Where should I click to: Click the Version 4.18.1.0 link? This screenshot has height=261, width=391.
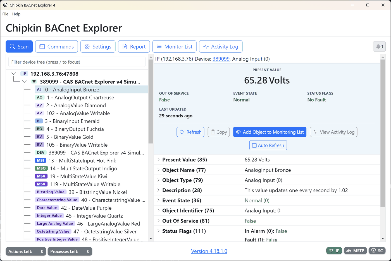pos(209,251)
